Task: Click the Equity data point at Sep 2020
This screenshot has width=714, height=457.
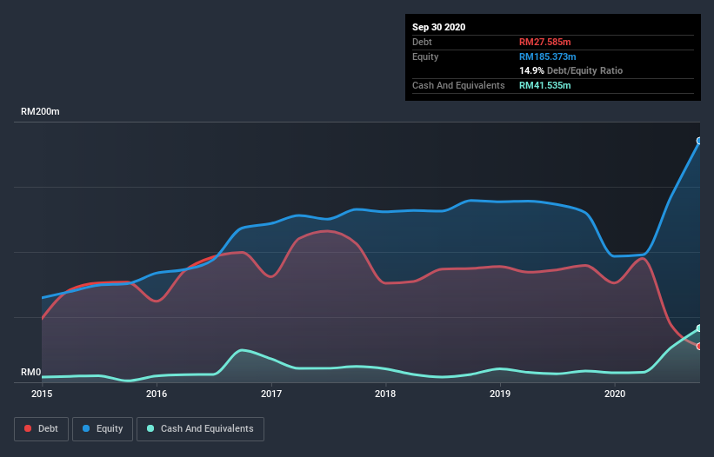Action: click(x=699, y=141)
